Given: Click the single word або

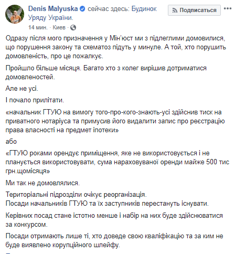Looking at the screenshot, I should point(11,142).
